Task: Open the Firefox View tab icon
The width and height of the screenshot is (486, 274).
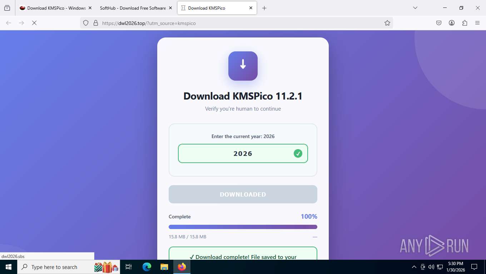Action: pyautogui.click(x=7, y=8)
